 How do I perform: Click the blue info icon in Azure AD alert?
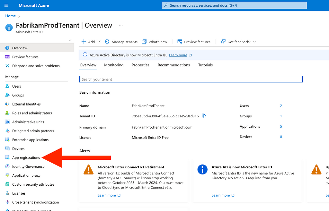click(x=202, y=170)
